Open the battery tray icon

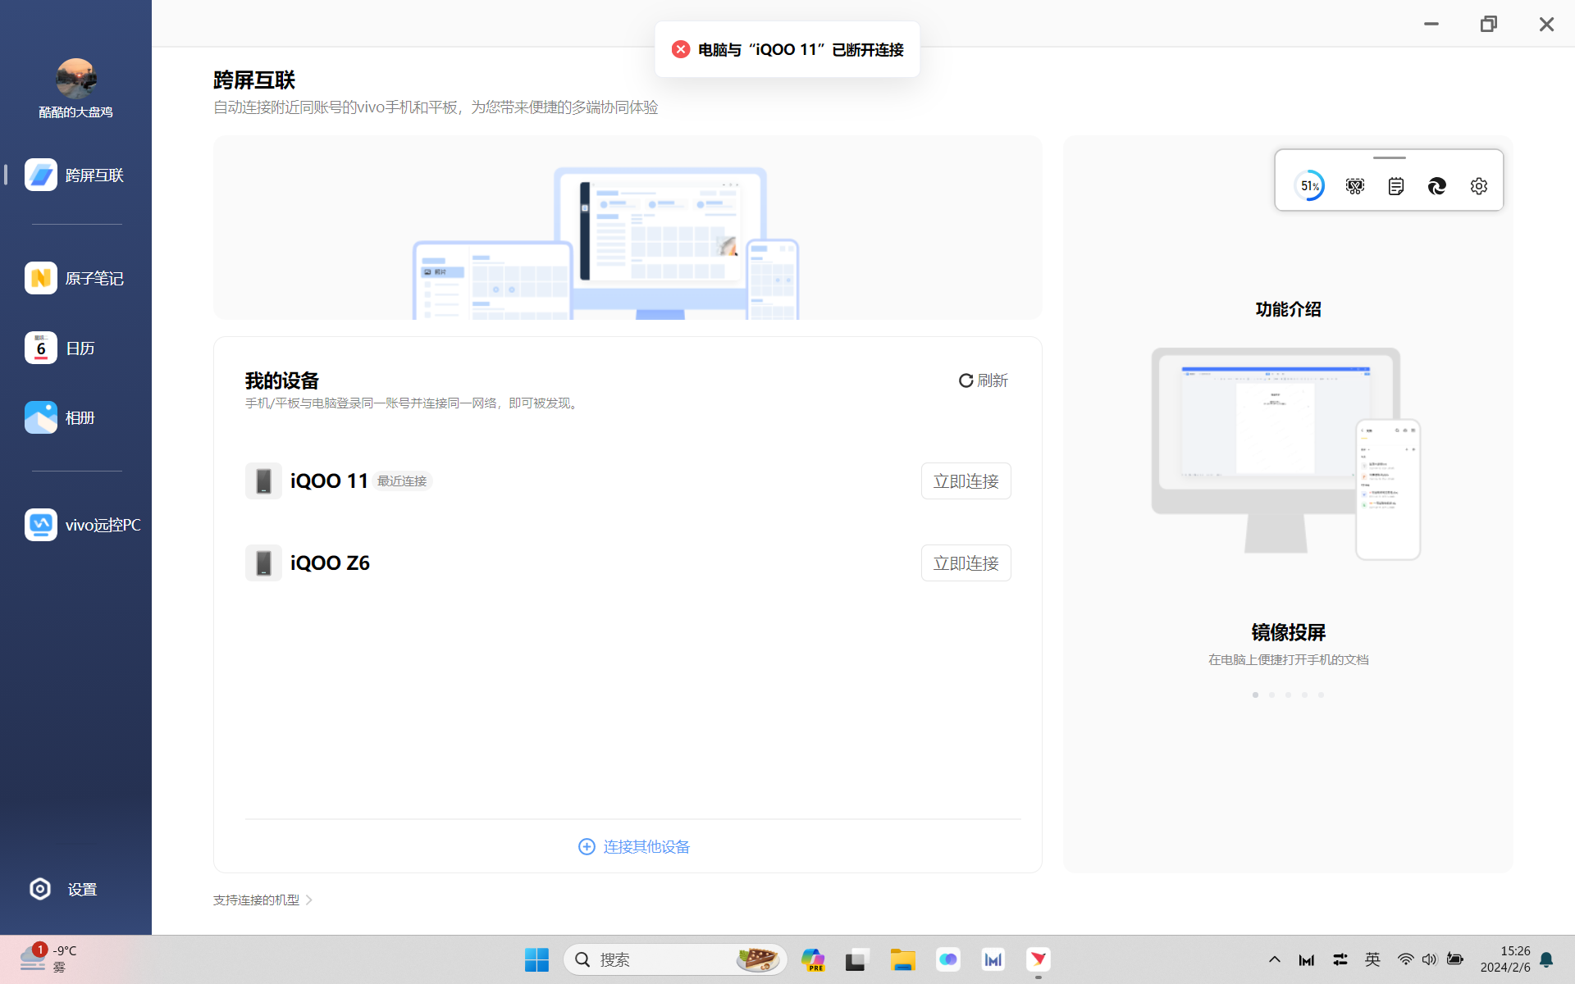coord(1455,959)
